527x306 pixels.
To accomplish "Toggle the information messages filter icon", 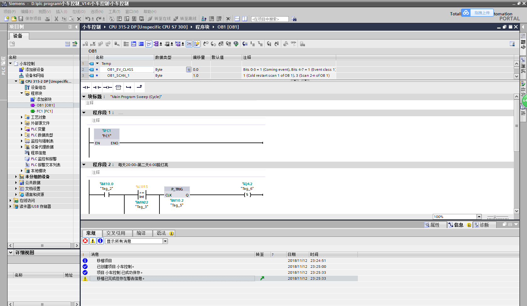I will pos(100,241).
